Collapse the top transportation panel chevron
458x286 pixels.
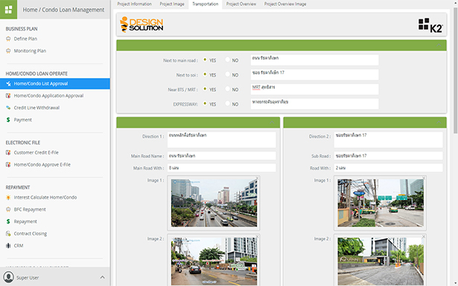click(439, 45)
